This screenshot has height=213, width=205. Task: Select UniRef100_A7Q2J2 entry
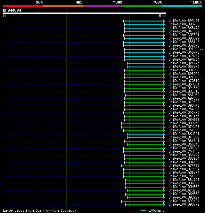[x=184, y=190]
